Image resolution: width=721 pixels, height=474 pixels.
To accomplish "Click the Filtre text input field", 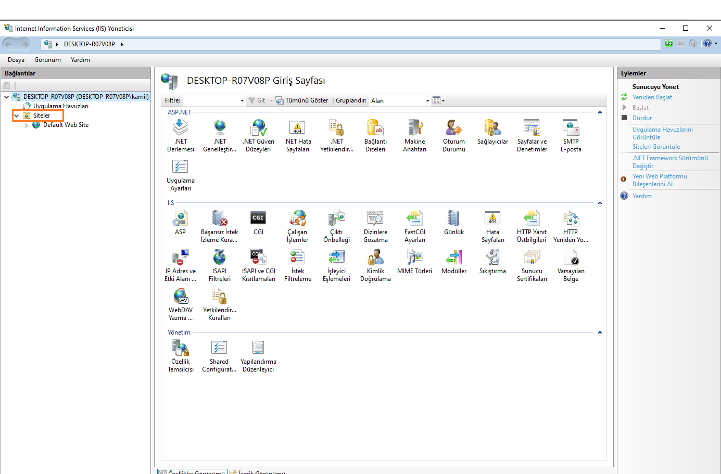I will pos(210,101).
